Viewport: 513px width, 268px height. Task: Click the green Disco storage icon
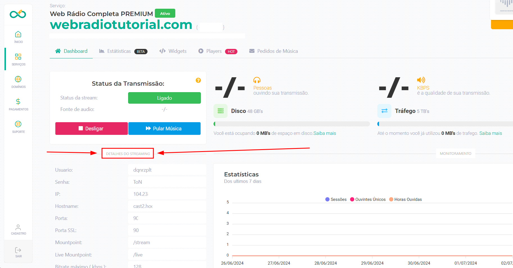[221, 111]
